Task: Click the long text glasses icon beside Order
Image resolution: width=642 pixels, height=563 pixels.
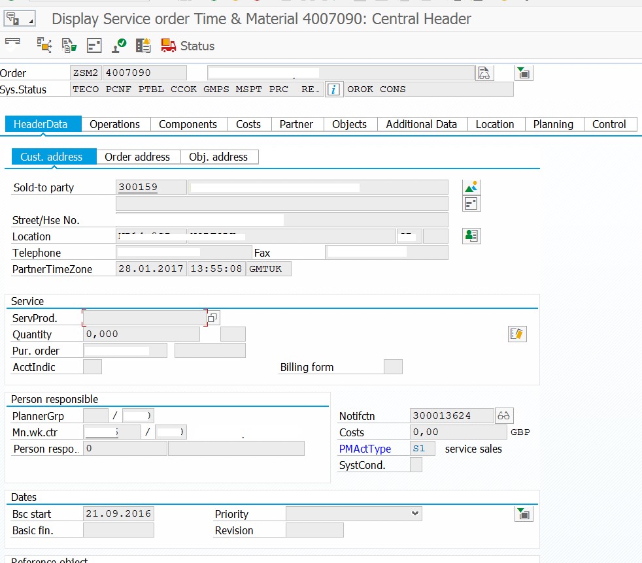Action: [x=484, y=72]
